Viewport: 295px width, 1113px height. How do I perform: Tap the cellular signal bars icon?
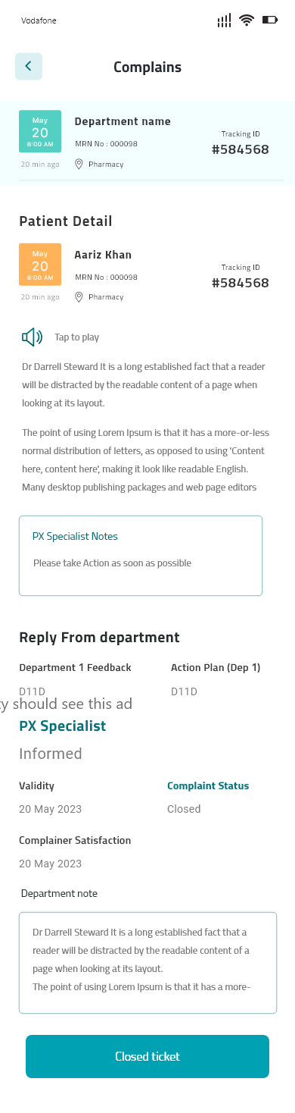click(x=224, y=20)
